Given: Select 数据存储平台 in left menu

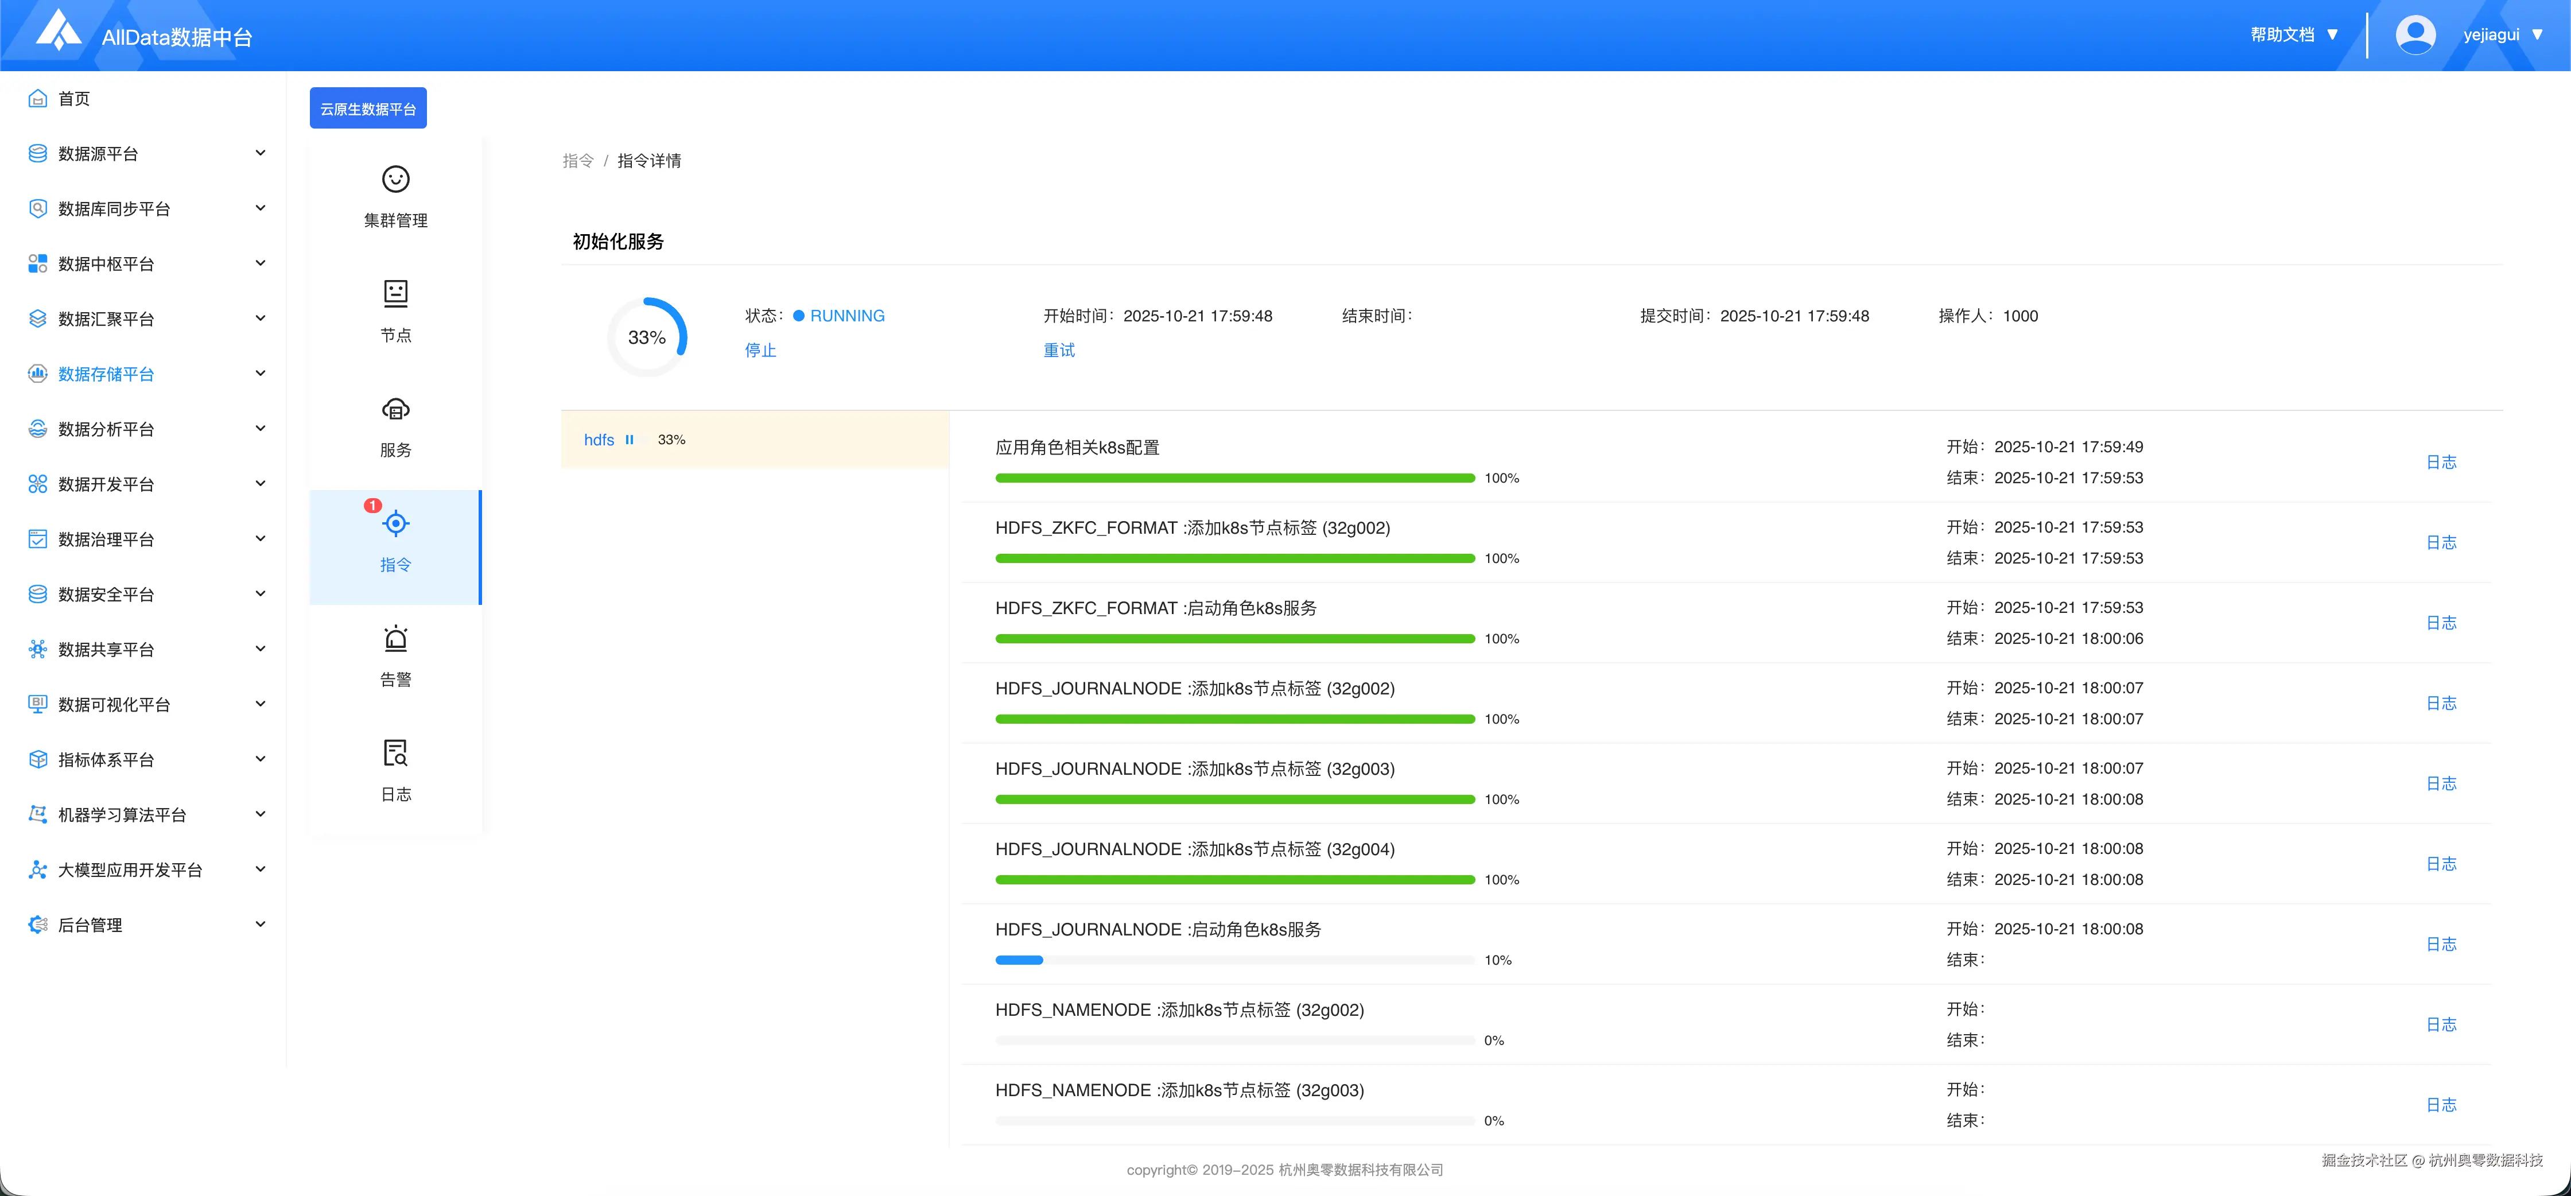Looking at the screenshot, I should pyautogui.click(x=106, y=374).
